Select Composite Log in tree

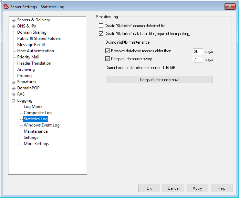(x=38, y=113)
